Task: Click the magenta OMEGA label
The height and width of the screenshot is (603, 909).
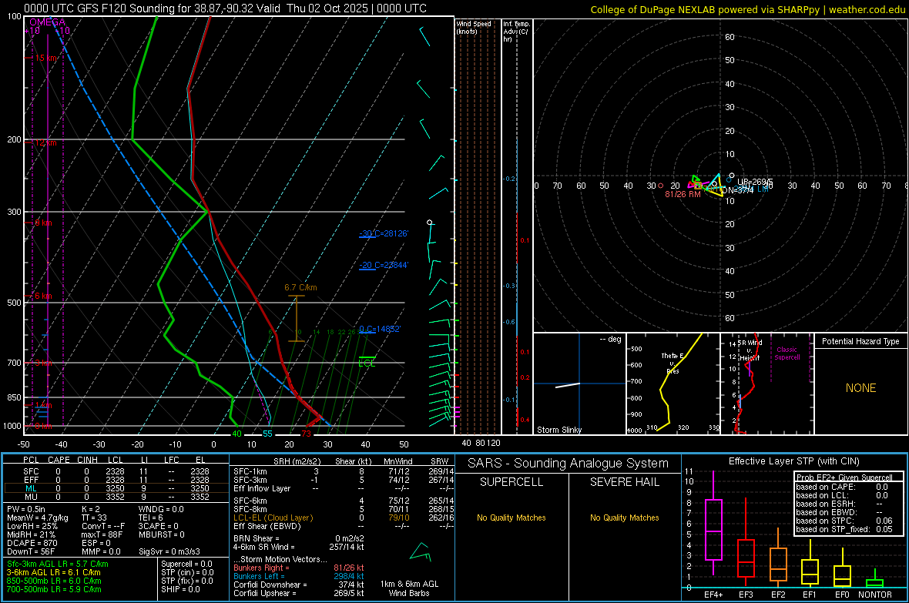Action: [x=48, y=22]
